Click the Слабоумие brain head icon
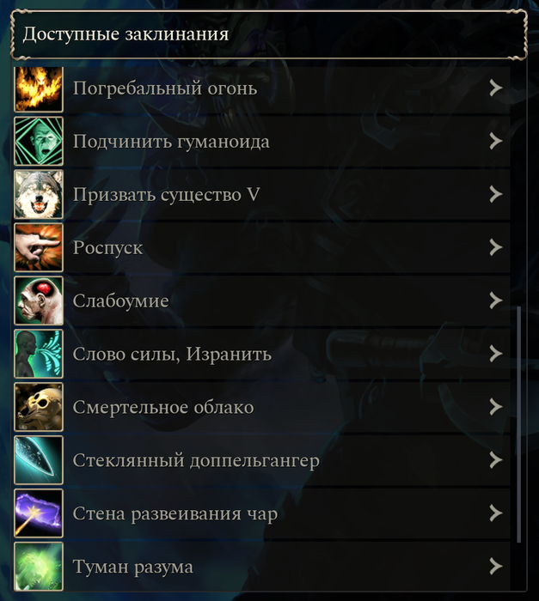 click(x=39, y=300)
